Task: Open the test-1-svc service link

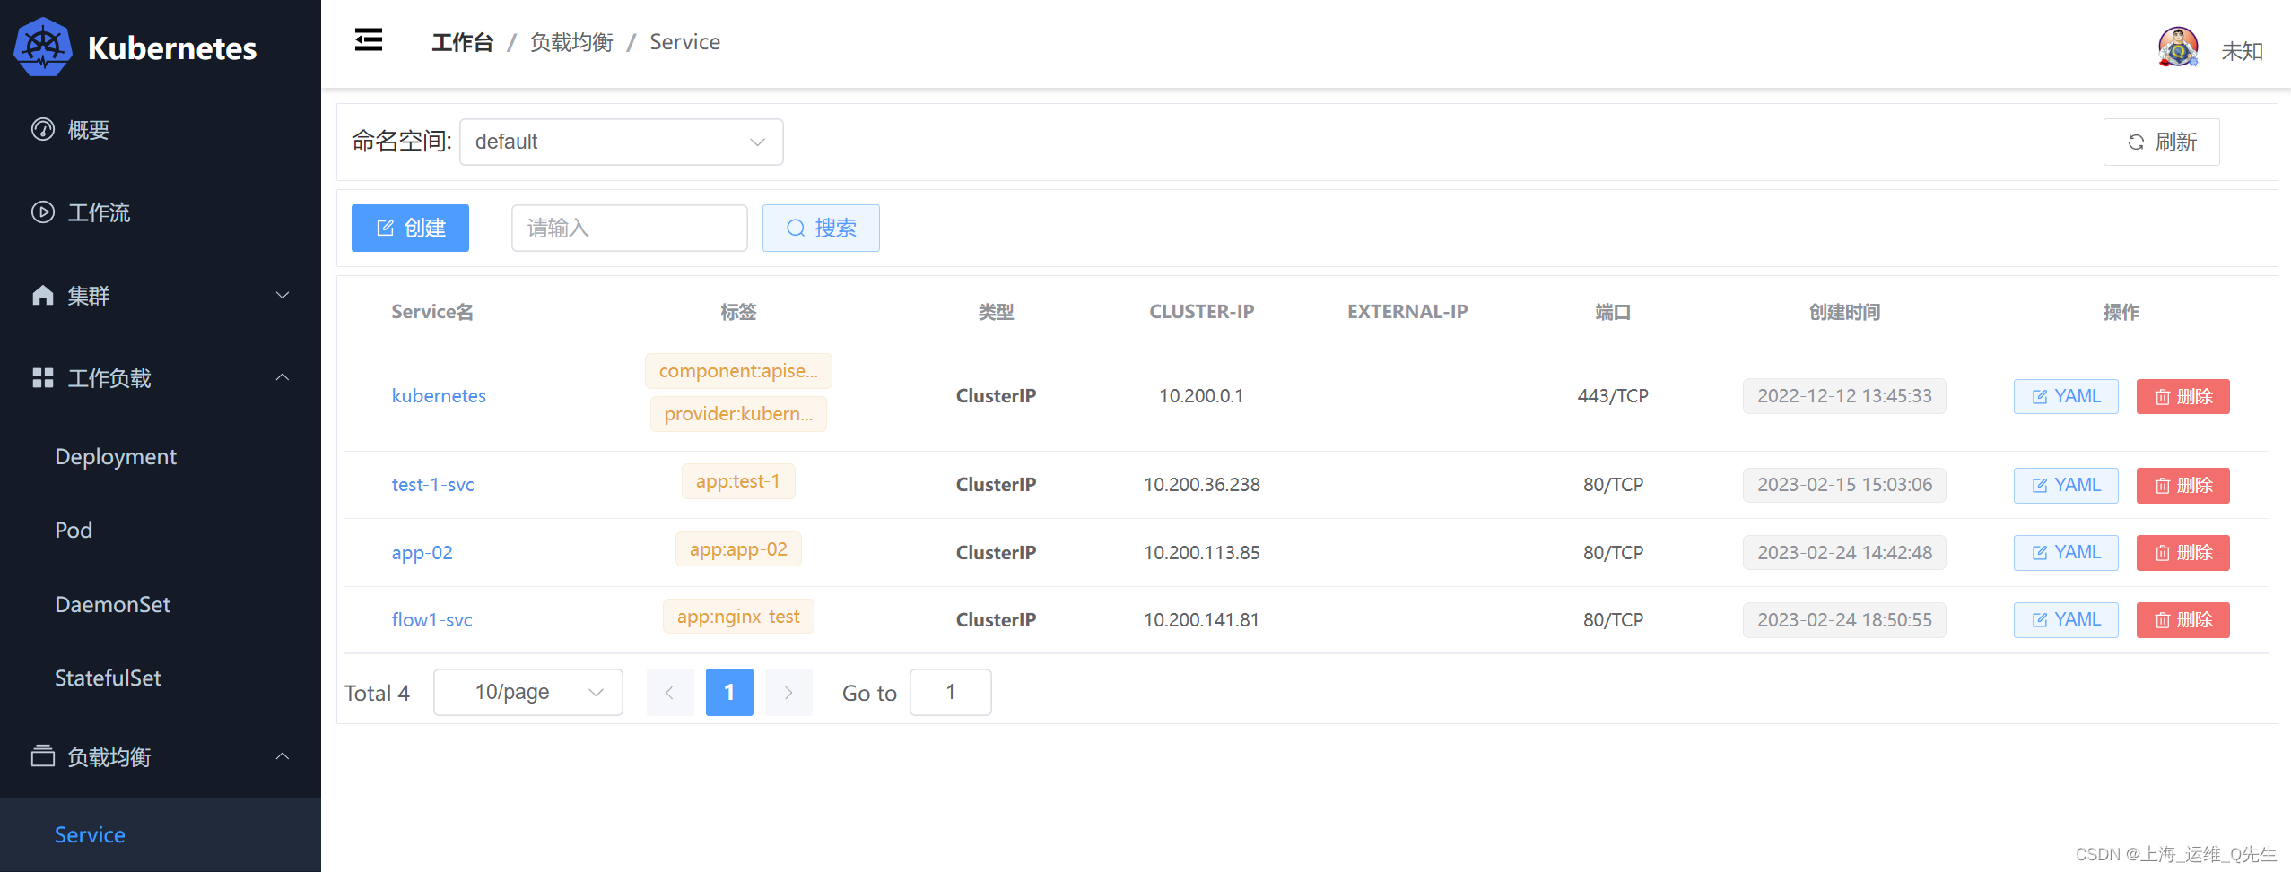Action: point(432,484)
